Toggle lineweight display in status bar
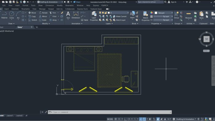Viewport: 215px width, 121px height. 150,119
